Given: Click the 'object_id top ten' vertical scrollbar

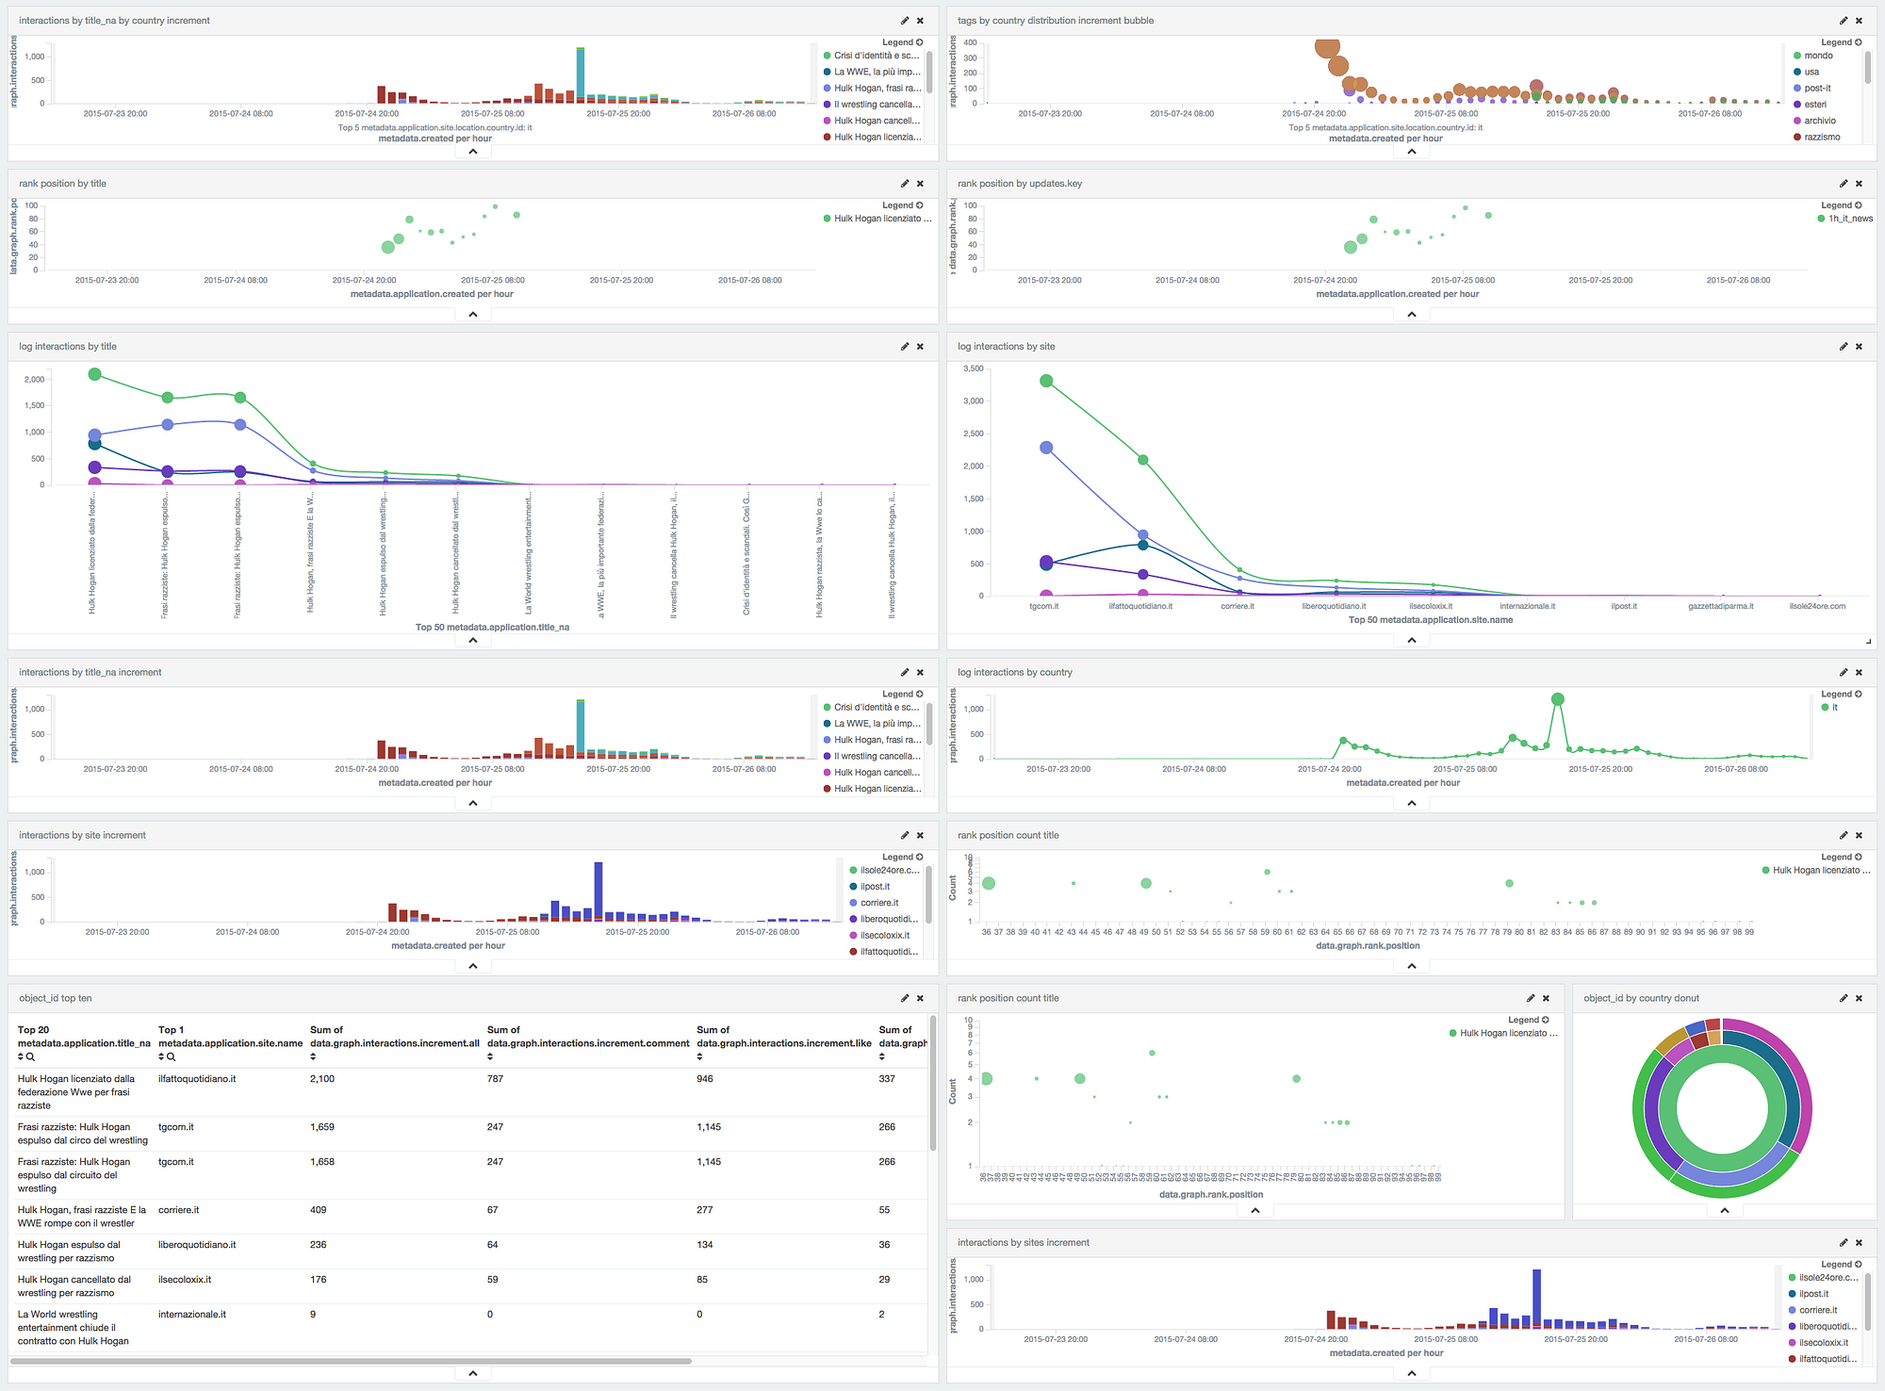Looking at the screenshot, I should click(x=933, y=1084).
